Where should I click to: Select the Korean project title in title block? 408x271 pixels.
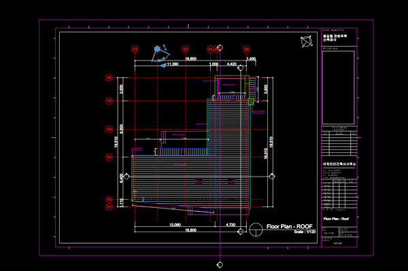point(335,38)
